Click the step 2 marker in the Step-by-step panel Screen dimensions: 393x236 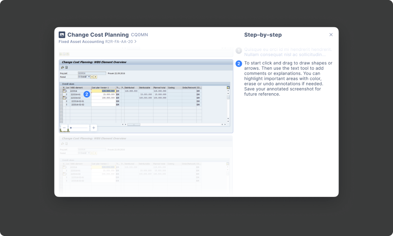pyautogui.click(x=238, y=63)
